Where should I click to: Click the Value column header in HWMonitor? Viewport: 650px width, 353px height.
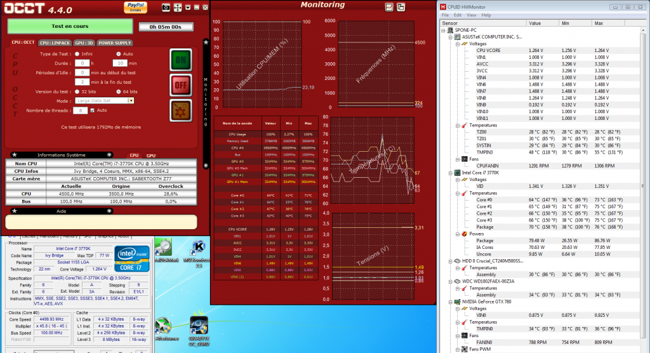click(542, 23)
